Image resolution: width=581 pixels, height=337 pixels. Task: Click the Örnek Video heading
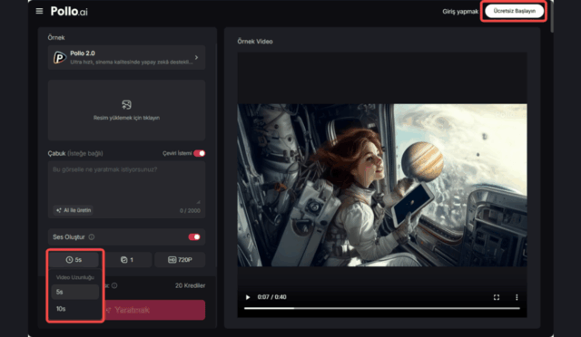(x=255, y=42)
